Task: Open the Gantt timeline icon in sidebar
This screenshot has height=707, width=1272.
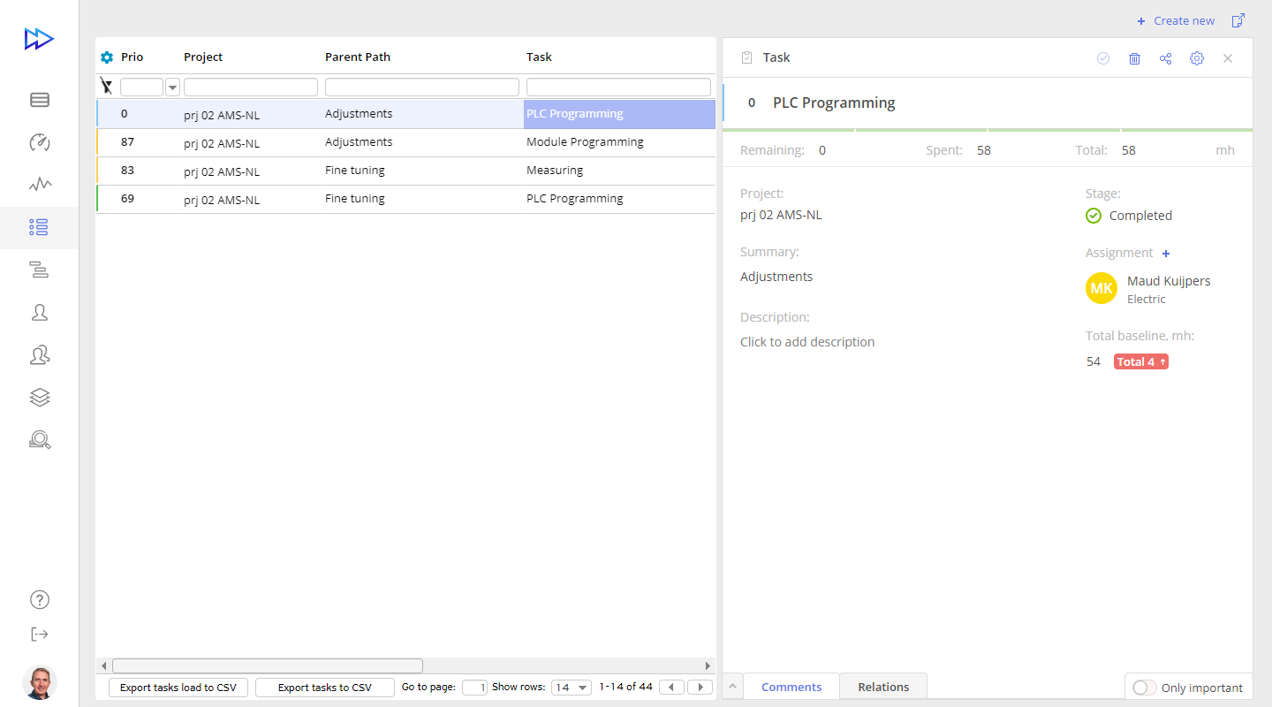Action: coord(39,270)
